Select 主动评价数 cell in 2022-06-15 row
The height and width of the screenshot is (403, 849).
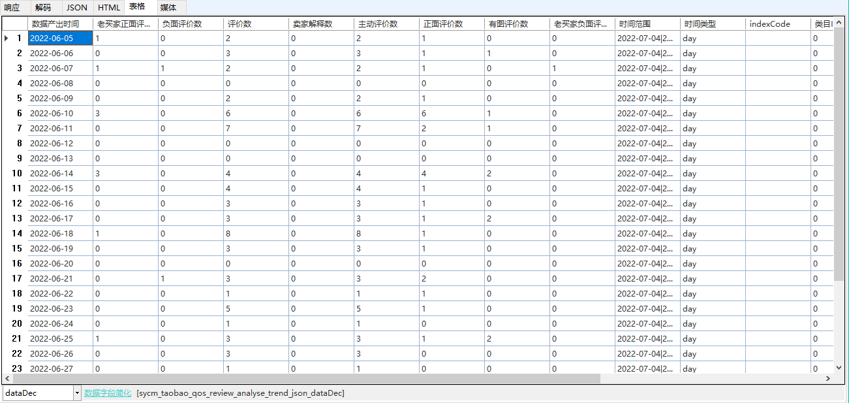click(386, 189)
